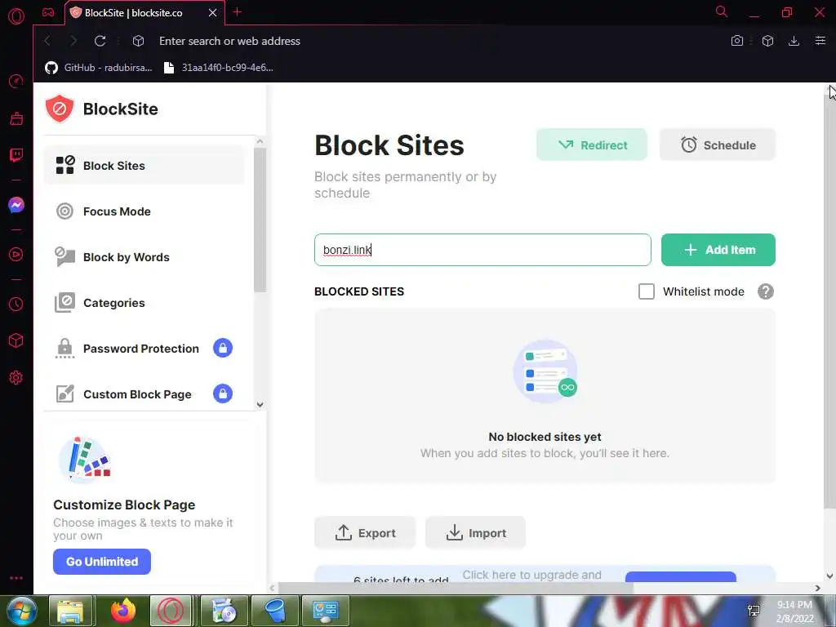Close the BlockSite tab
The image size is (836, 627).
[x=212, y=13]
